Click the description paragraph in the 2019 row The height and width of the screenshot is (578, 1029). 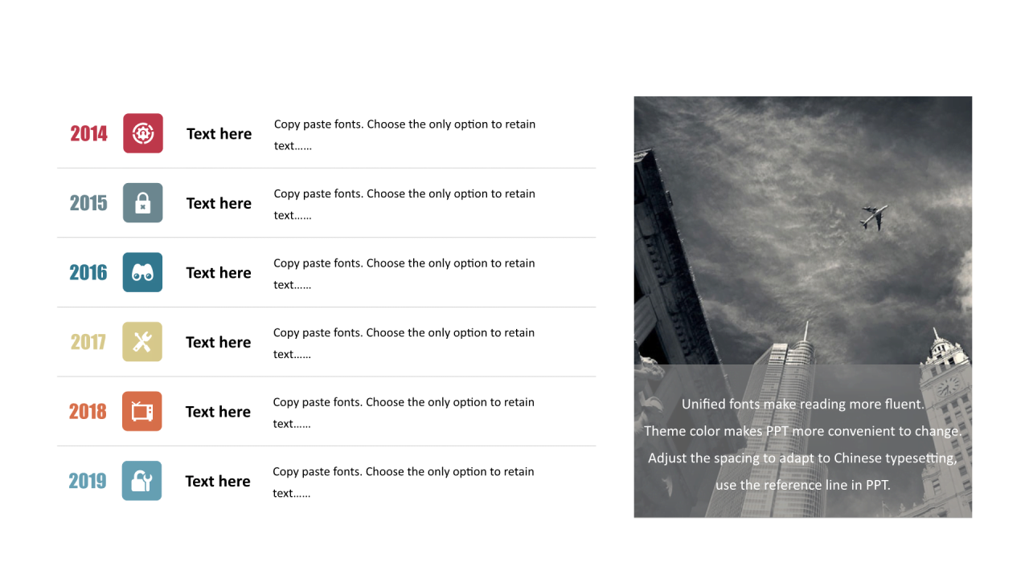pos(404,482)
